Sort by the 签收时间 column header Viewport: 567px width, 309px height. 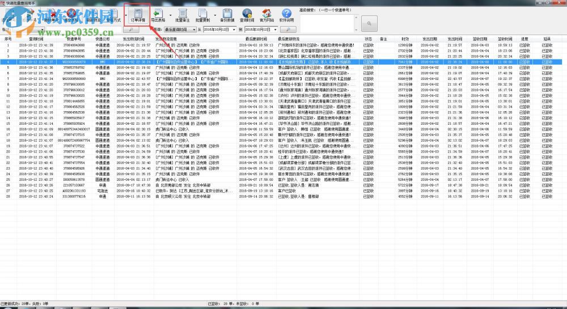tap(505, 39)
